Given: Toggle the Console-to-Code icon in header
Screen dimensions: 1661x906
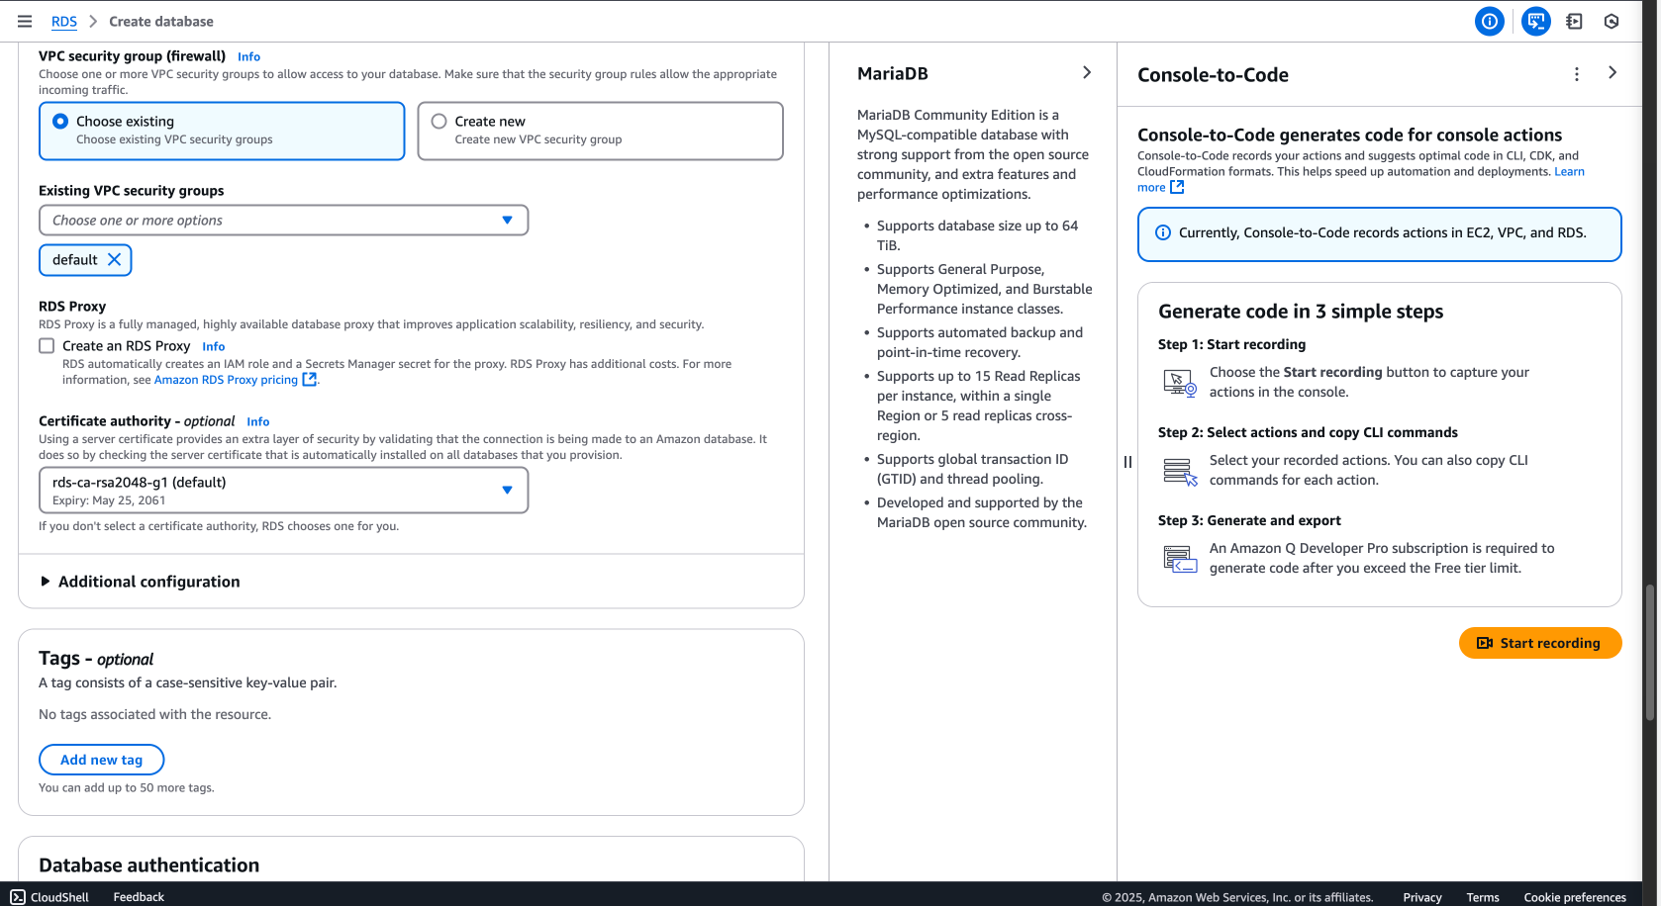Looking at the screenshot, I should (x=1536, y=22).
